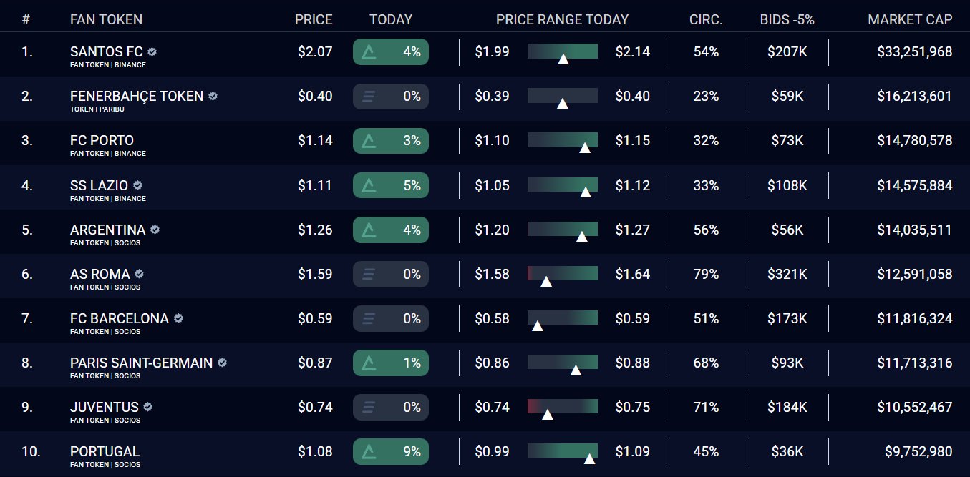
Task: Click the SS Lazio verified checkmark
Action: (137, 185)
